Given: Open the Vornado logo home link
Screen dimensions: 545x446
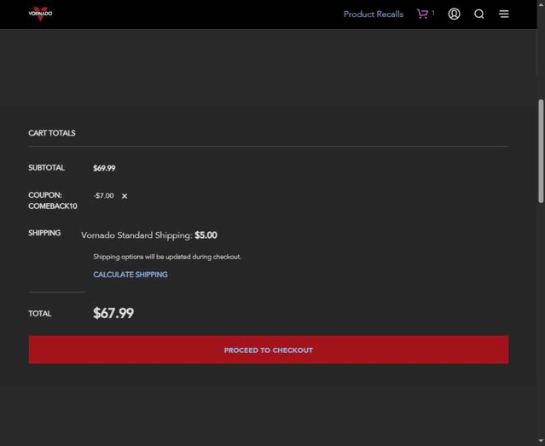Looking at the screenshot, I should coord(40,14).
